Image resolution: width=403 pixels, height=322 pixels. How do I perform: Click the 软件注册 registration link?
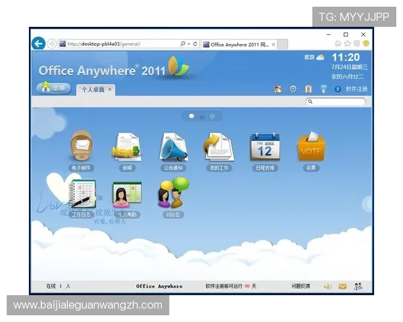[356, 89]
